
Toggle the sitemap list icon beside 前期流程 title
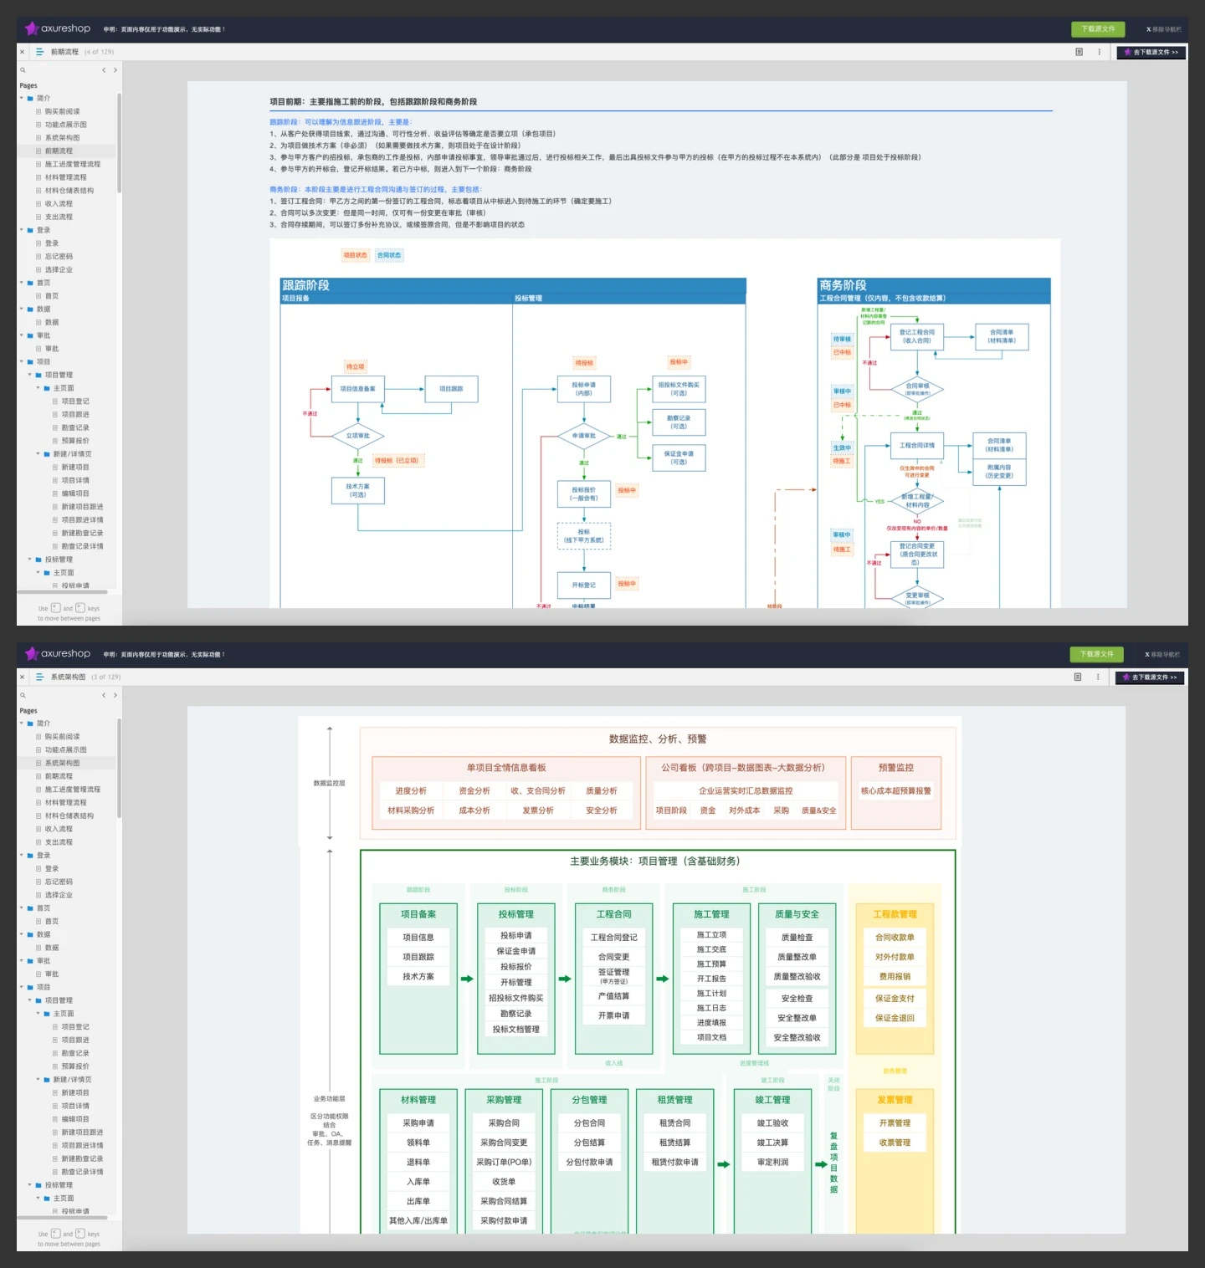pyautogui.click(x=39, y=52)
